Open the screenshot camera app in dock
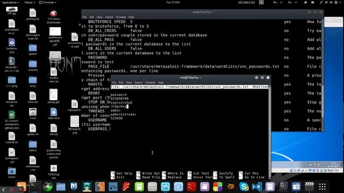The image size is (344, 193). (296, 187)
